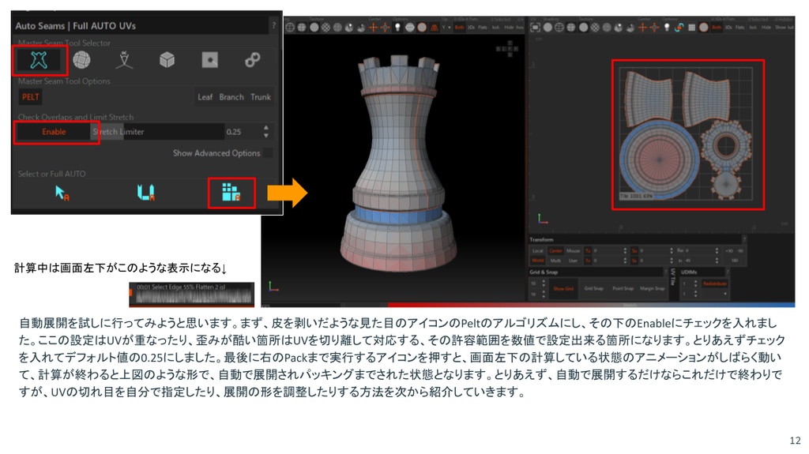The width and height of the screenshot is (809, 454).
Task: Toggle the light bulb option in UV viewport
Action: [667, 28]
